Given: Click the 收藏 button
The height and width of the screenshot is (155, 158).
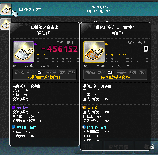Looking at the screenshot, I should pos(149,147).
